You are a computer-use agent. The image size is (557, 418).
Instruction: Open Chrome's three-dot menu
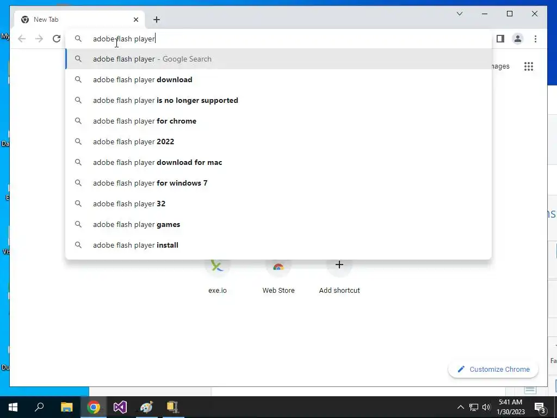(535, 39)
